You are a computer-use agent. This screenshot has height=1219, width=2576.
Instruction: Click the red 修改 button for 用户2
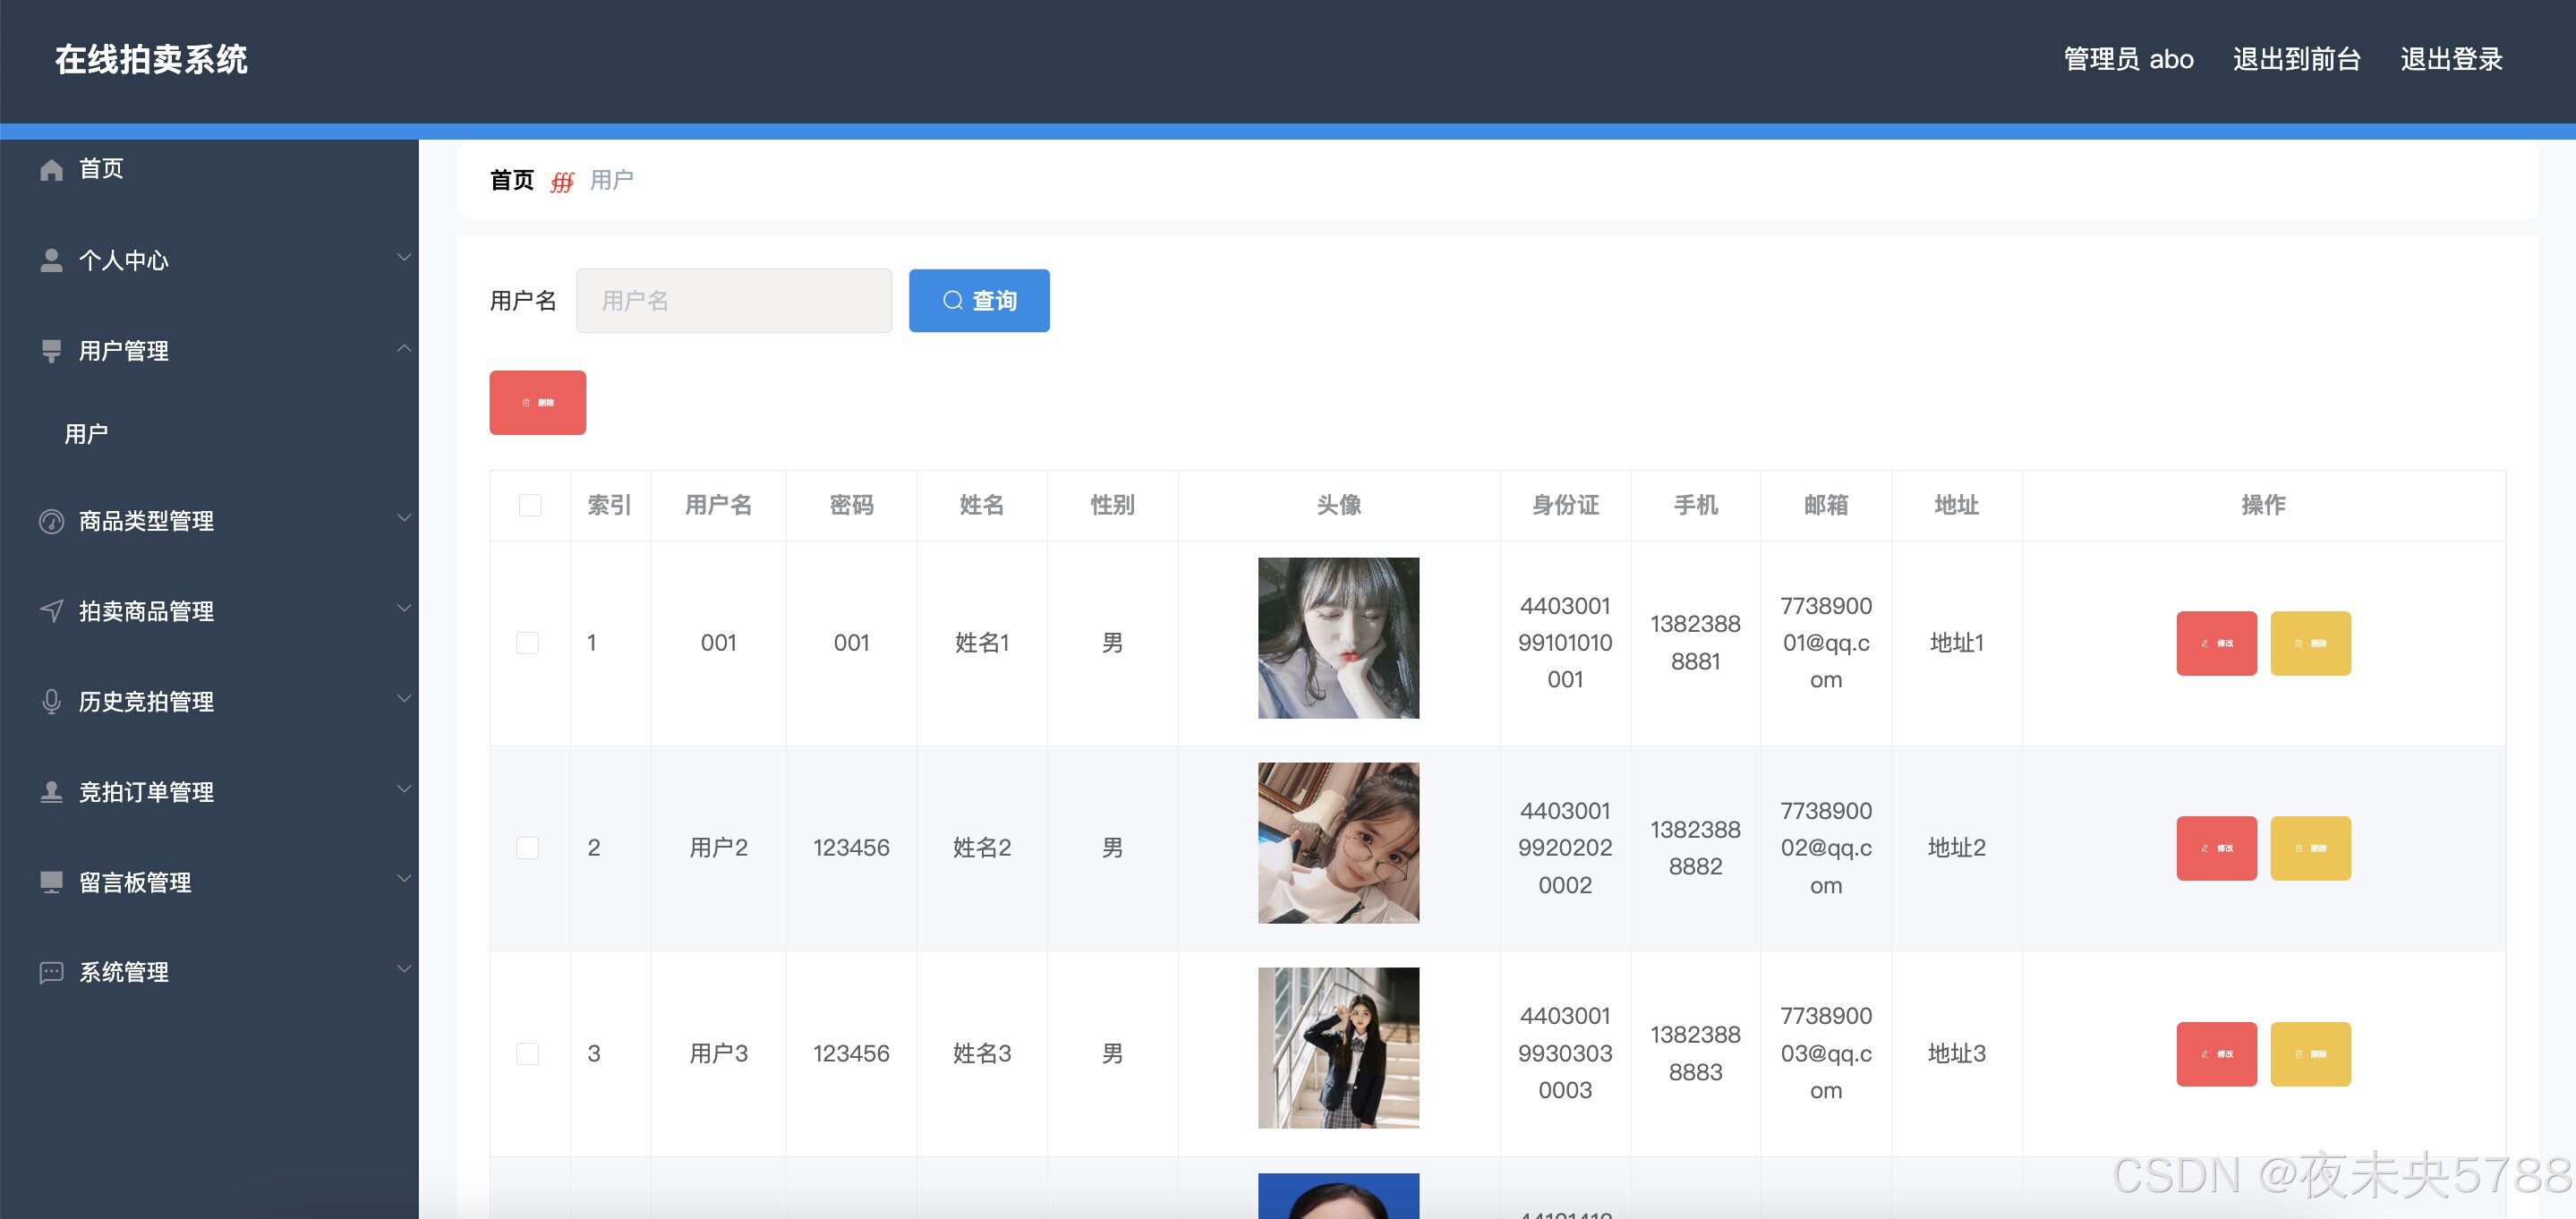[2216, 848]
